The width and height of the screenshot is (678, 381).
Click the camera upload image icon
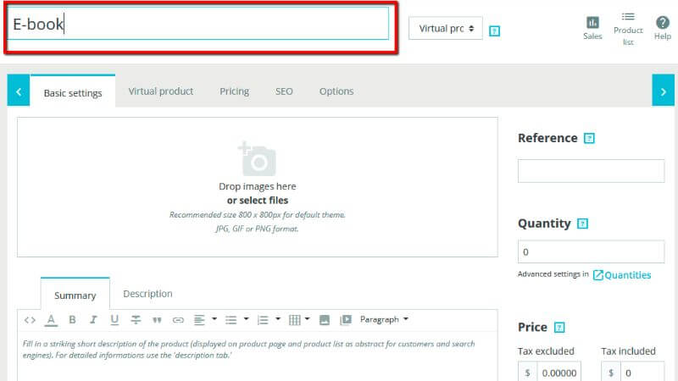(x=258, y=159)
